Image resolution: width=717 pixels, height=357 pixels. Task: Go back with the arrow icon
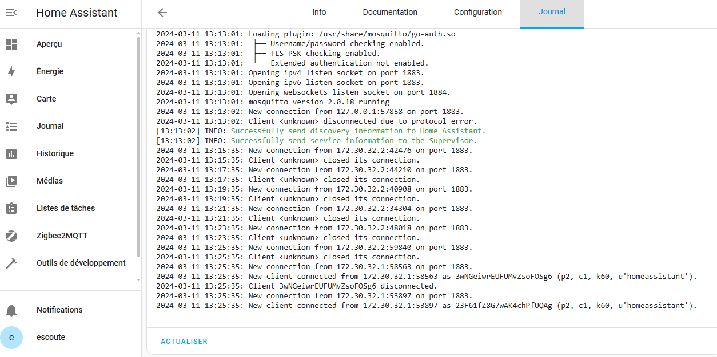click(x=162, y=13)
